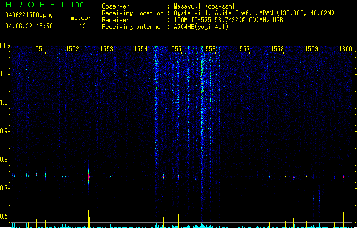
Task: Click the meteor label
Action: [x=81, y=18]
